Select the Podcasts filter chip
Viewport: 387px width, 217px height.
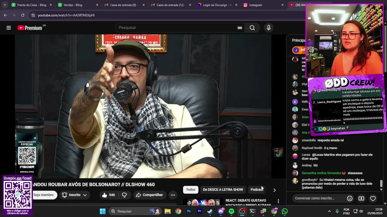pos(257,190)
